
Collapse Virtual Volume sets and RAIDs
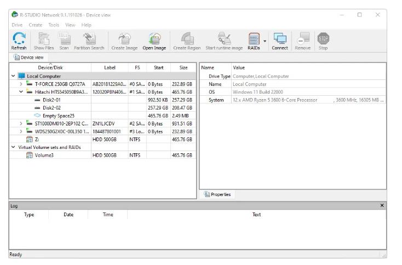click(x=13, y=147)
